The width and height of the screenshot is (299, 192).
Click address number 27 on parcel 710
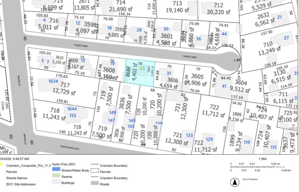tap(286, 38)
